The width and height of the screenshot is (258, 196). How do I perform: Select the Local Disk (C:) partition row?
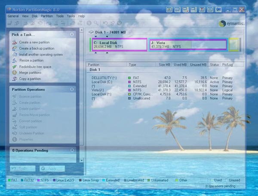click(x=162, y=82)
